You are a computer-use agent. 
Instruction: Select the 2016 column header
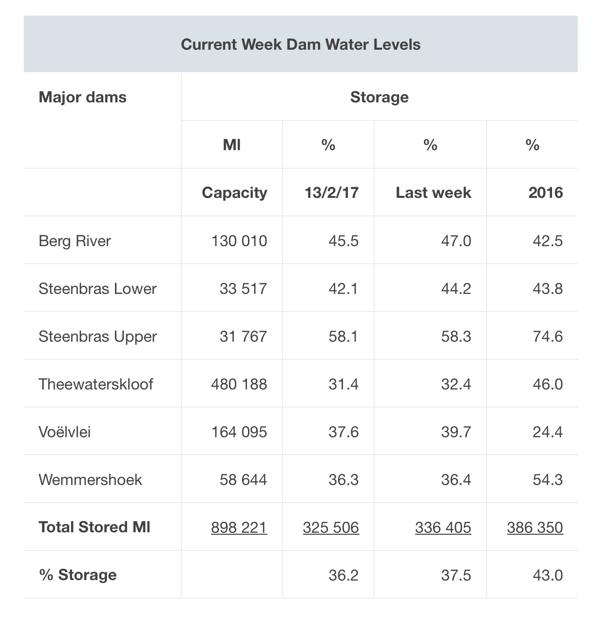pyautogui.click(x=545, y=193)
